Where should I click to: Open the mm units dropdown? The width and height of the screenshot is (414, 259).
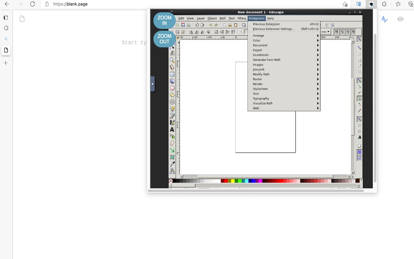[326, 32]
